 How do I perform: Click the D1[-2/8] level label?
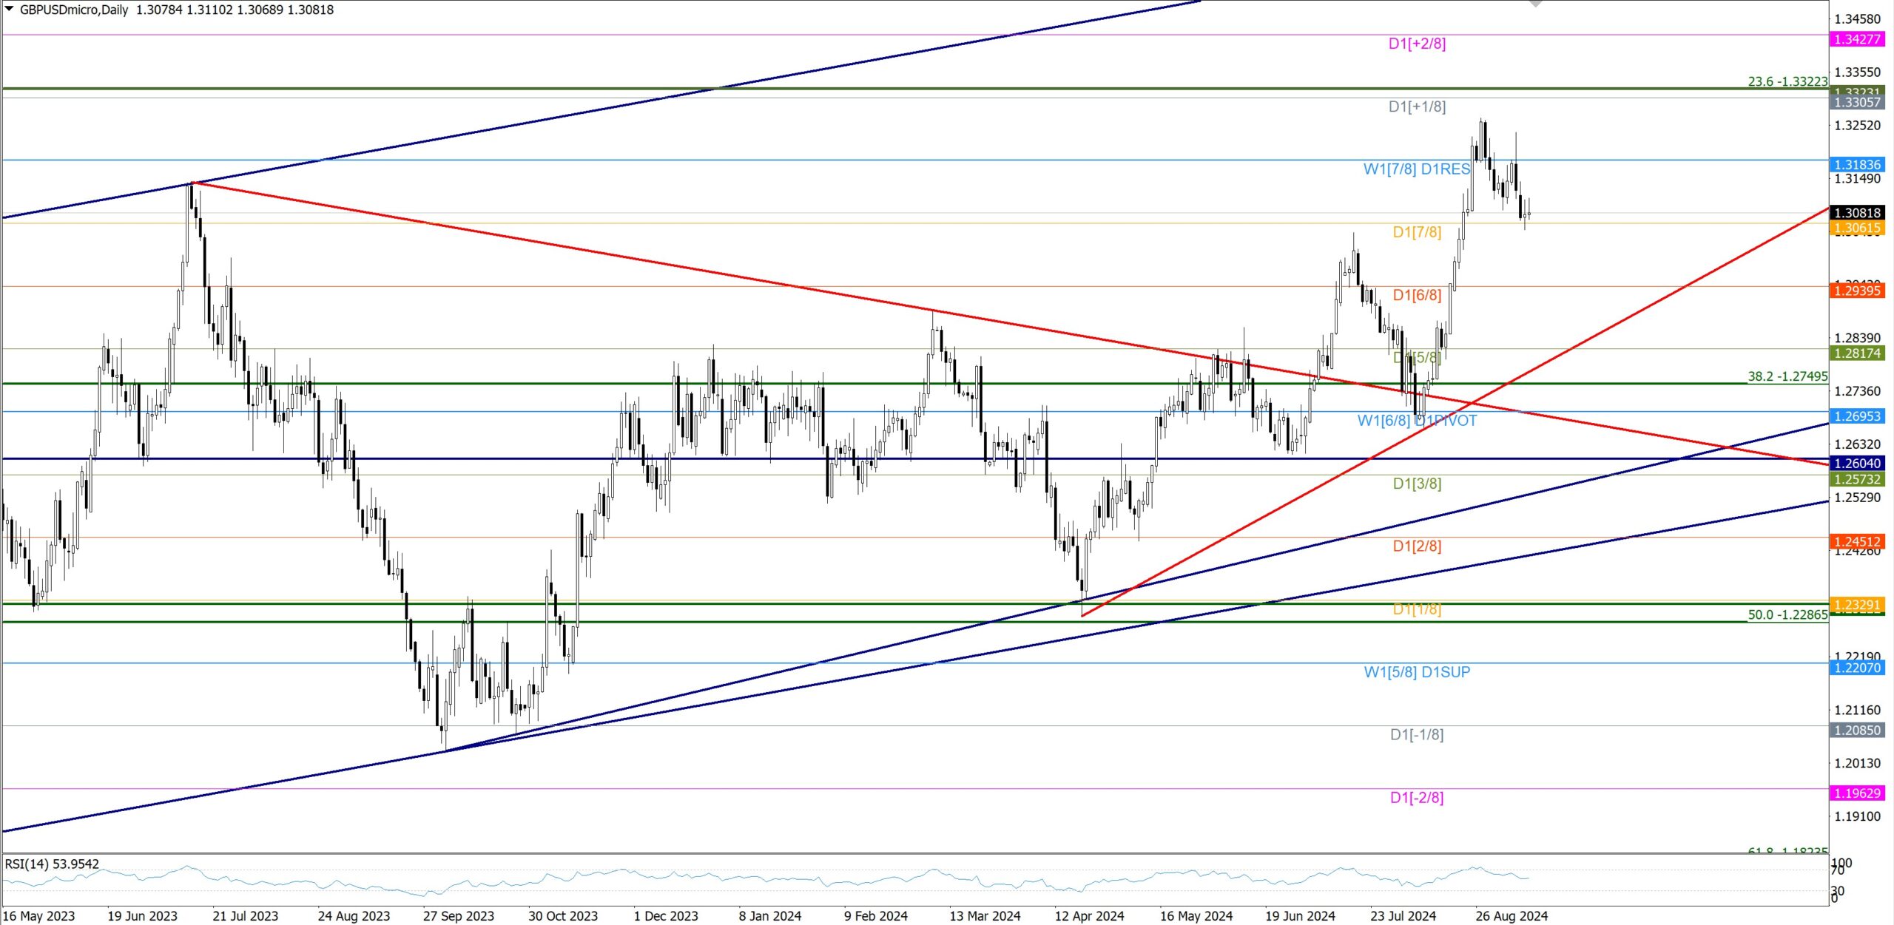1417,798
